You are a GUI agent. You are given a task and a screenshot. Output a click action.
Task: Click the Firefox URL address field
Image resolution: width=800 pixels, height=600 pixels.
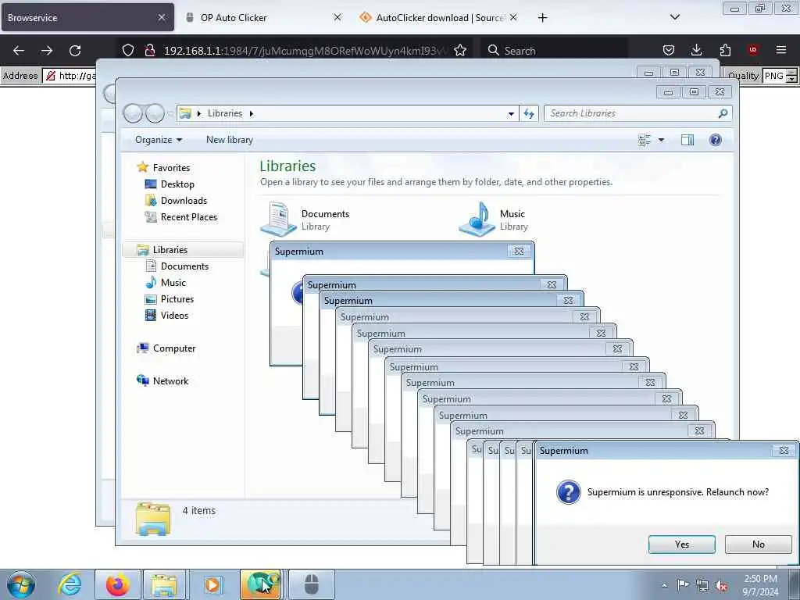305,50
